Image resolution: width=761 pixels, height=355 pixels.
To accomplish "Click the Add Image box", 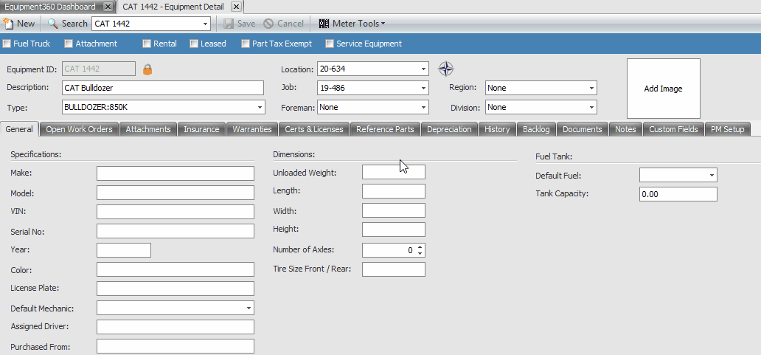I will (664, 89).
